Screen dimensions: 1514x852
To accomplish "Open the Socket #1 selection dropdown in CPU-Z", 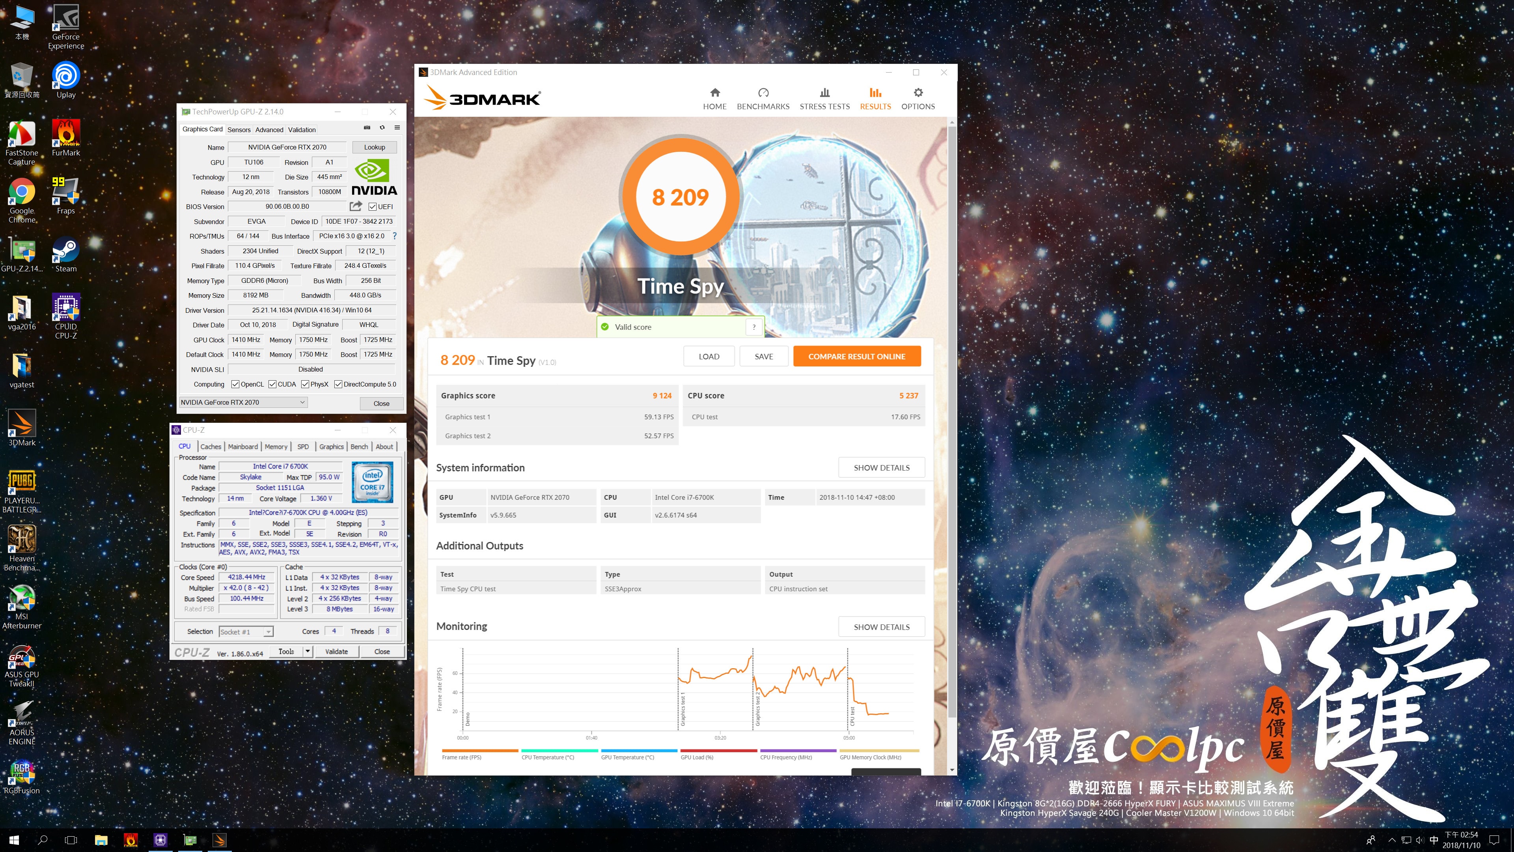I will (246, 632).
